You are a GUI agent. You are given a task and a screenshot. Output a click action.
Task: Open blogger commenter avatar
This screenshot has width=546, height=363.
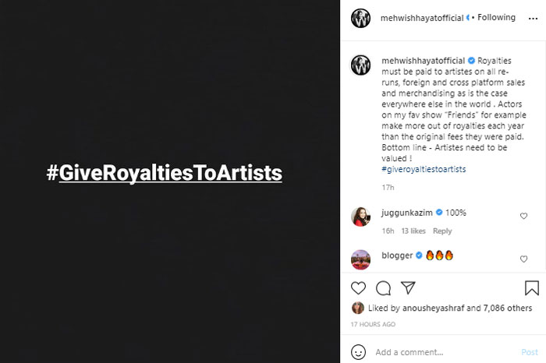point(360,259)
